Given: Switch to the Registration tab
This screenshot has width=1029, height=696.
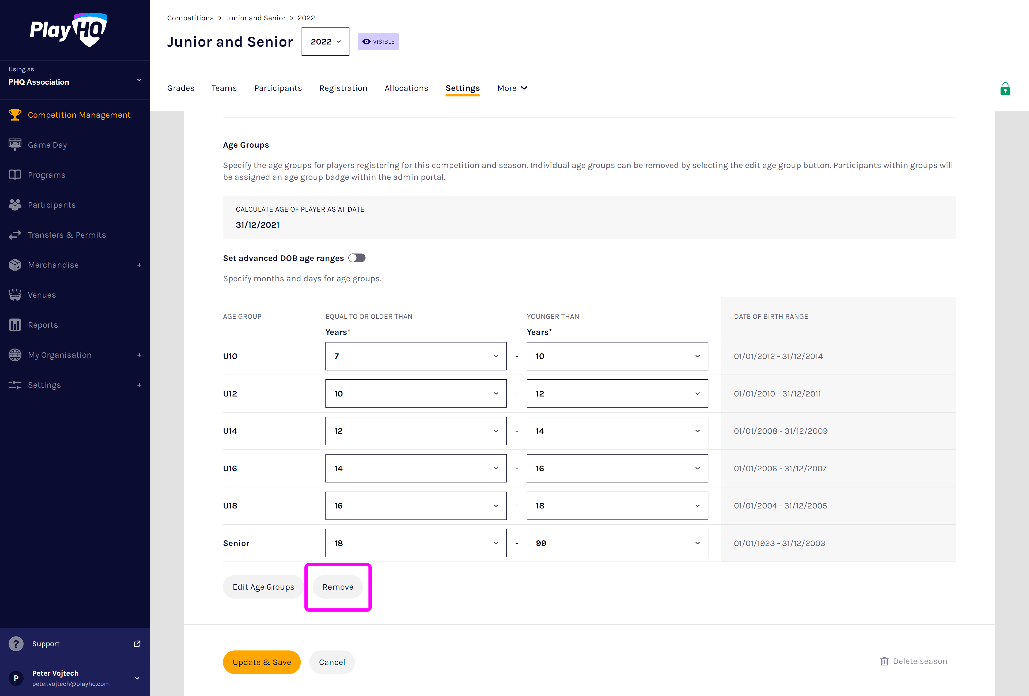Looking at the screenshot, I should point(343,88).
